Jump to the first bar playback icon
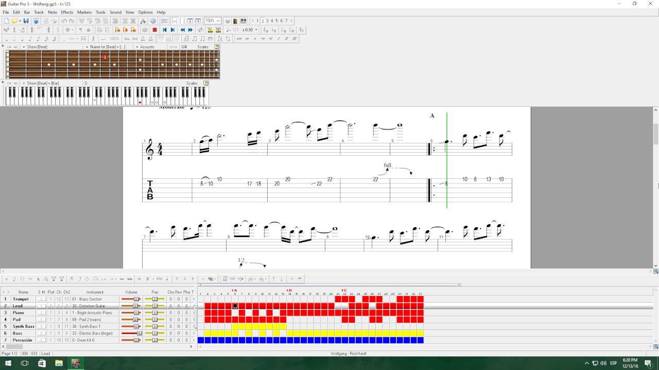659x370 pixels. [165, 30]
